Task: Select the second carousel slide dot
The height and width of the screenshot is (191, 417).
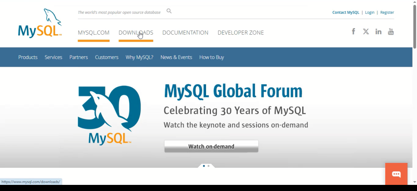Action: tap(208, 166)
